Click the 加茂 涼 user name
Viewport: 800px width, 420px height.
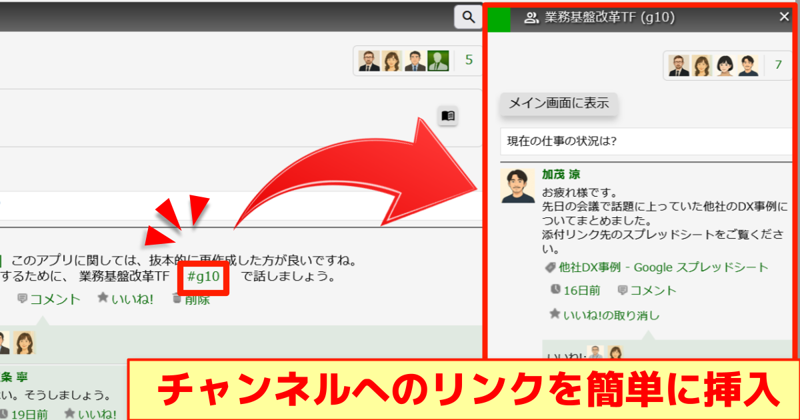click(x=561, y=174)
